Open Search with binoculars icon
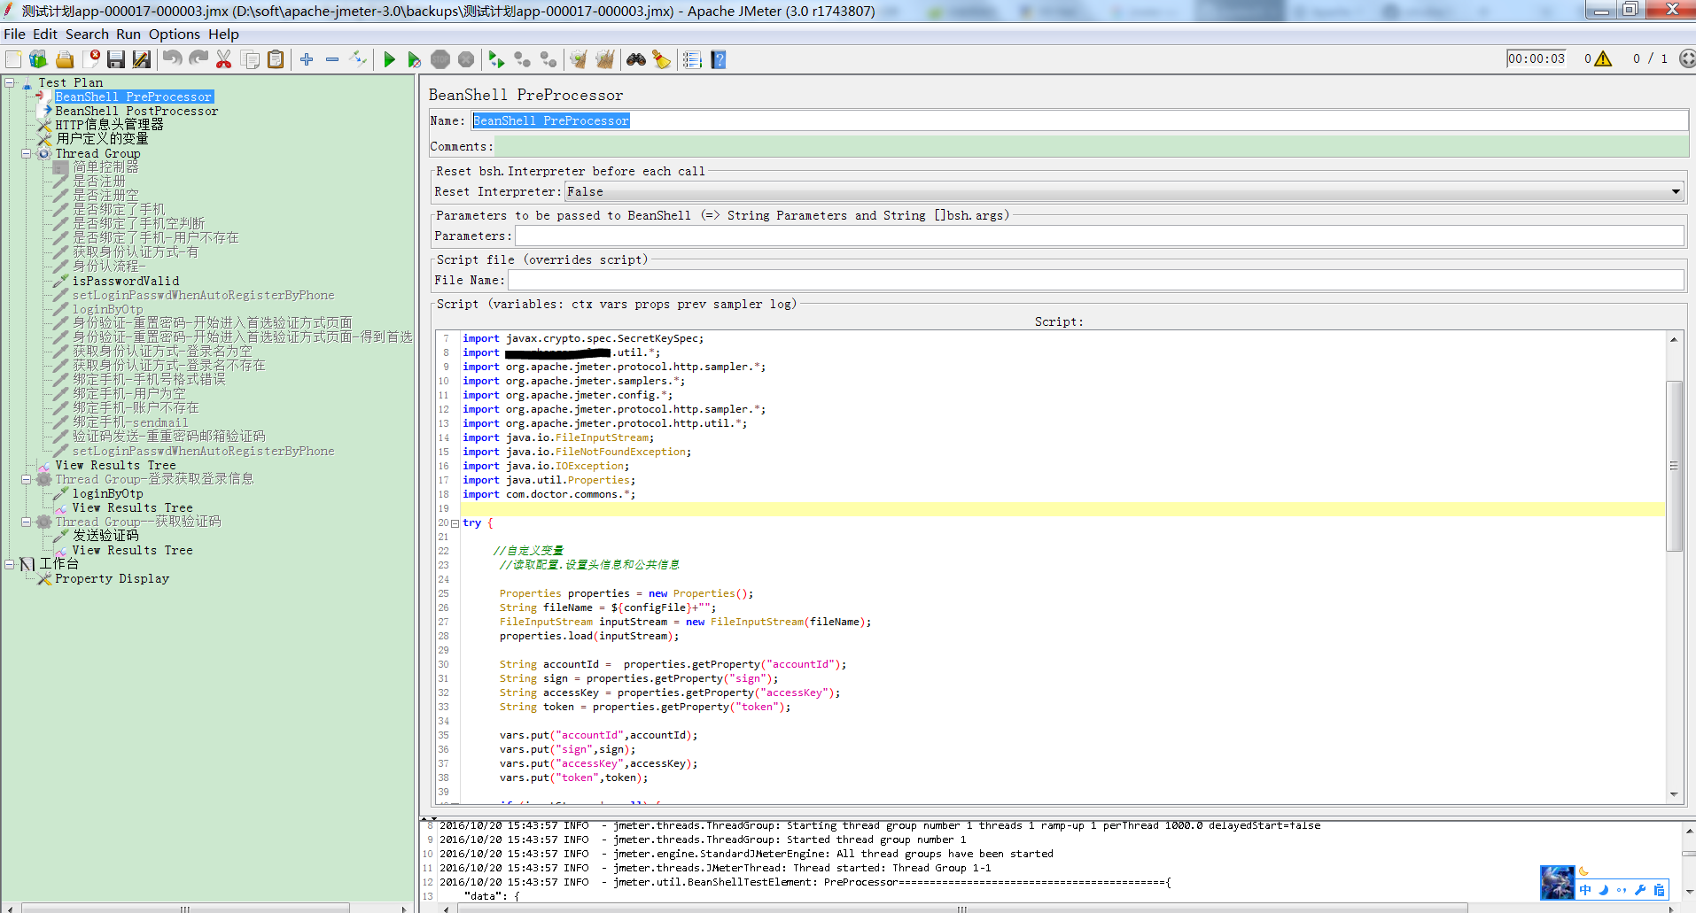The height and width of the screenshot is (913, 1696). point(636,59)
